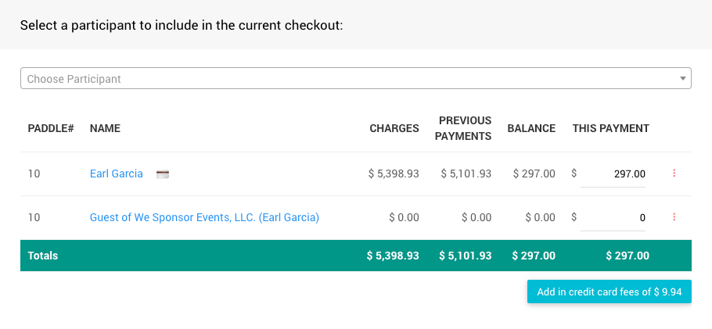
Task: Open the Choose Participant combo box field
Action: [344, 78]
